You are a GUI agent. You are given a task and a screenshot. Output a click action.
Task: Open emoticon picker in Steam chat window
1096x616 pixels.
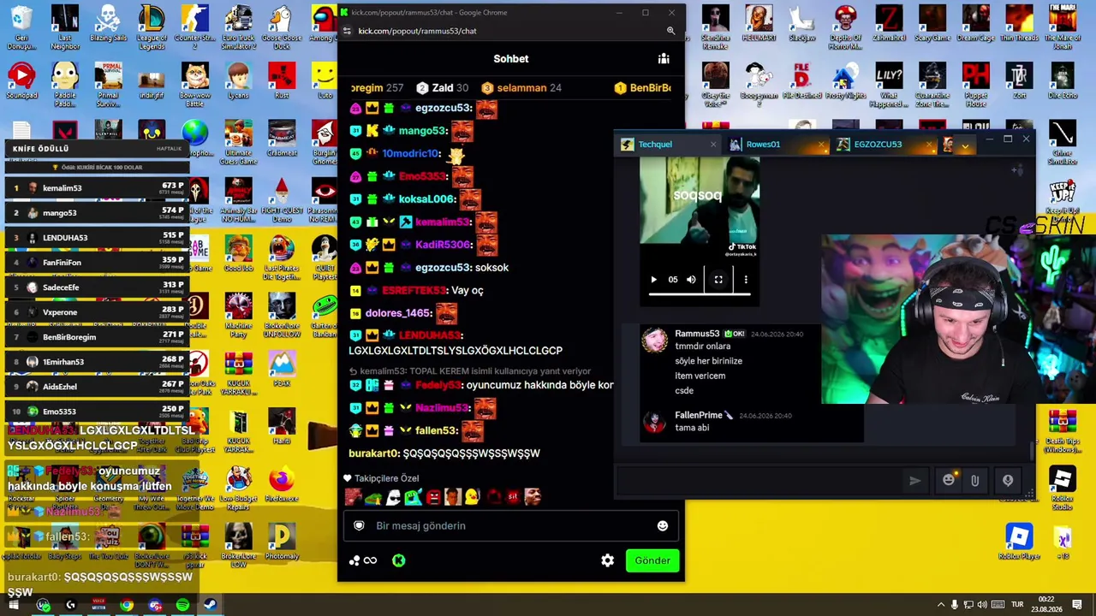(x=949, y=481)
